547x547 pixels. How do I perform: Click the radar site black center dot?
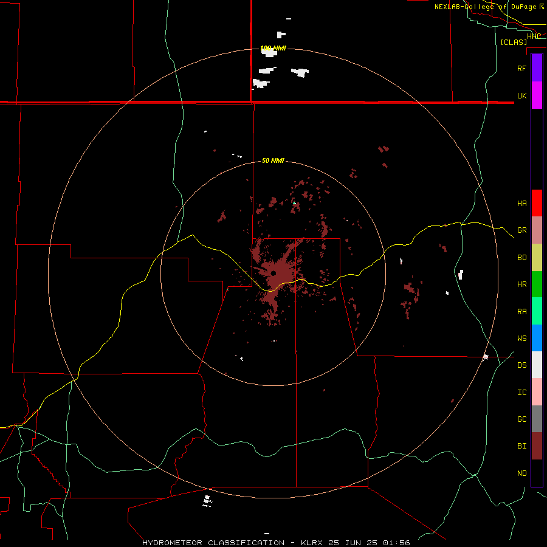point(273,273)
